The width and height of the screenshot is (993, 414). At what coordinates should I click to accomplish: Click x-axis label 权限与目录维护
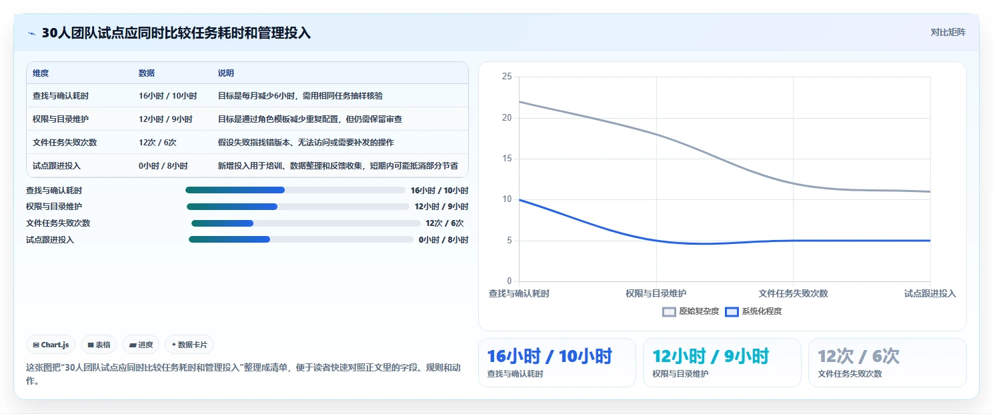click(x=656, y=293)
